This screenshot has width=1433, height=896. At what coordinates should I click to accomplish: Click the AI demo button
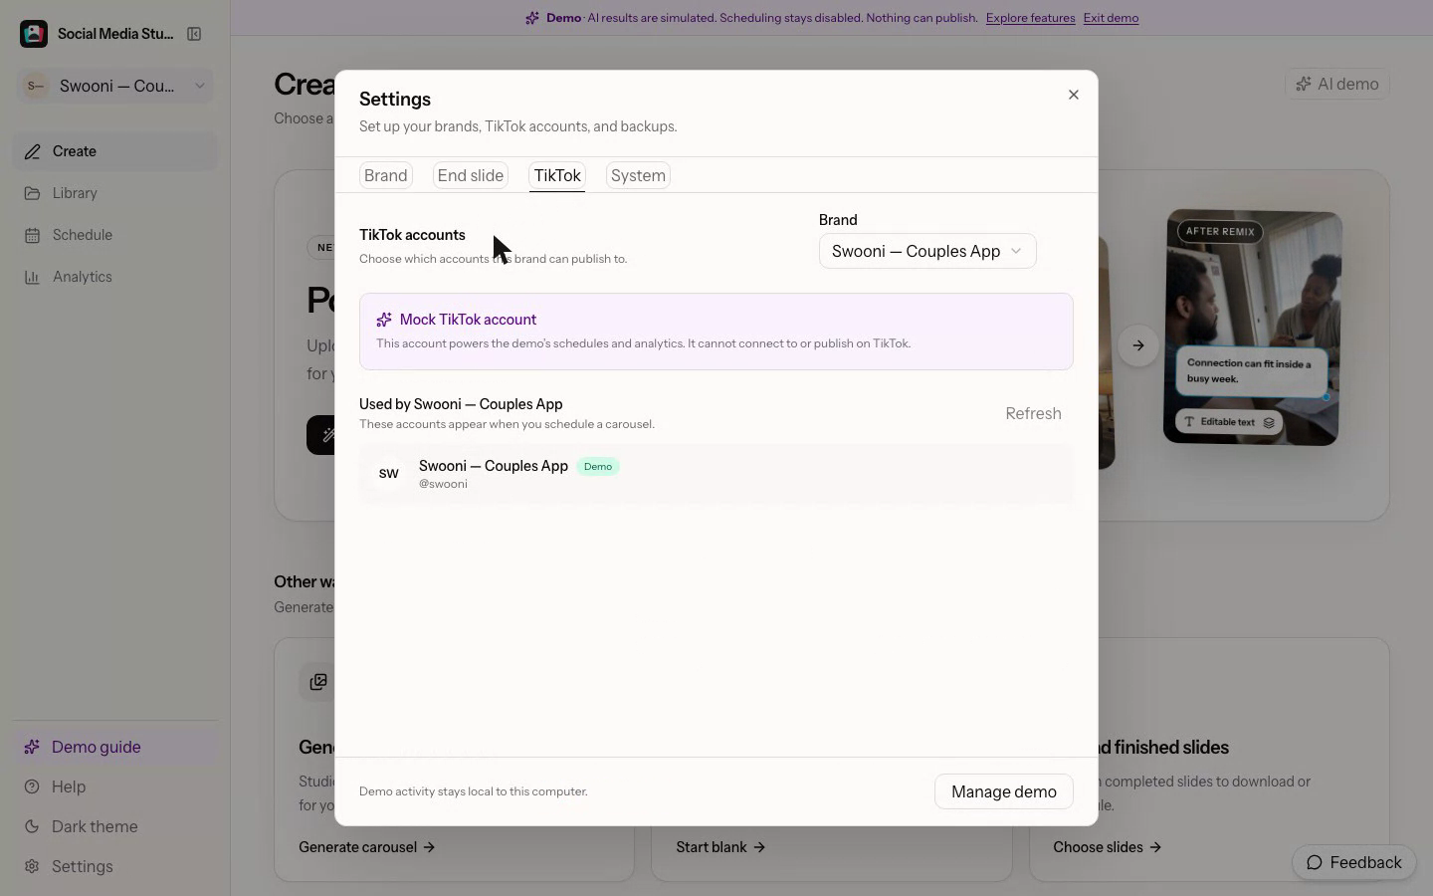point(1337,84)
